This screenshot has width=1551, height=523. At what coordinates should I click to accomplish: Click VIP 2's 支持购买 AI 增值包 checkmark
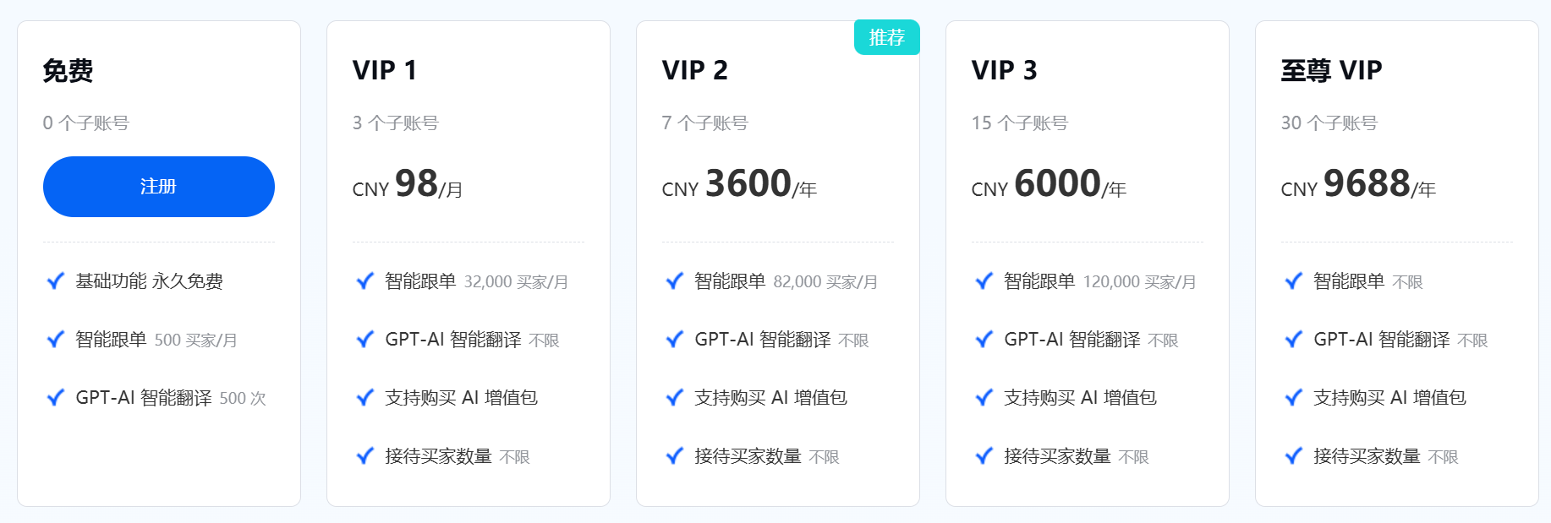[x=673, y=397]
